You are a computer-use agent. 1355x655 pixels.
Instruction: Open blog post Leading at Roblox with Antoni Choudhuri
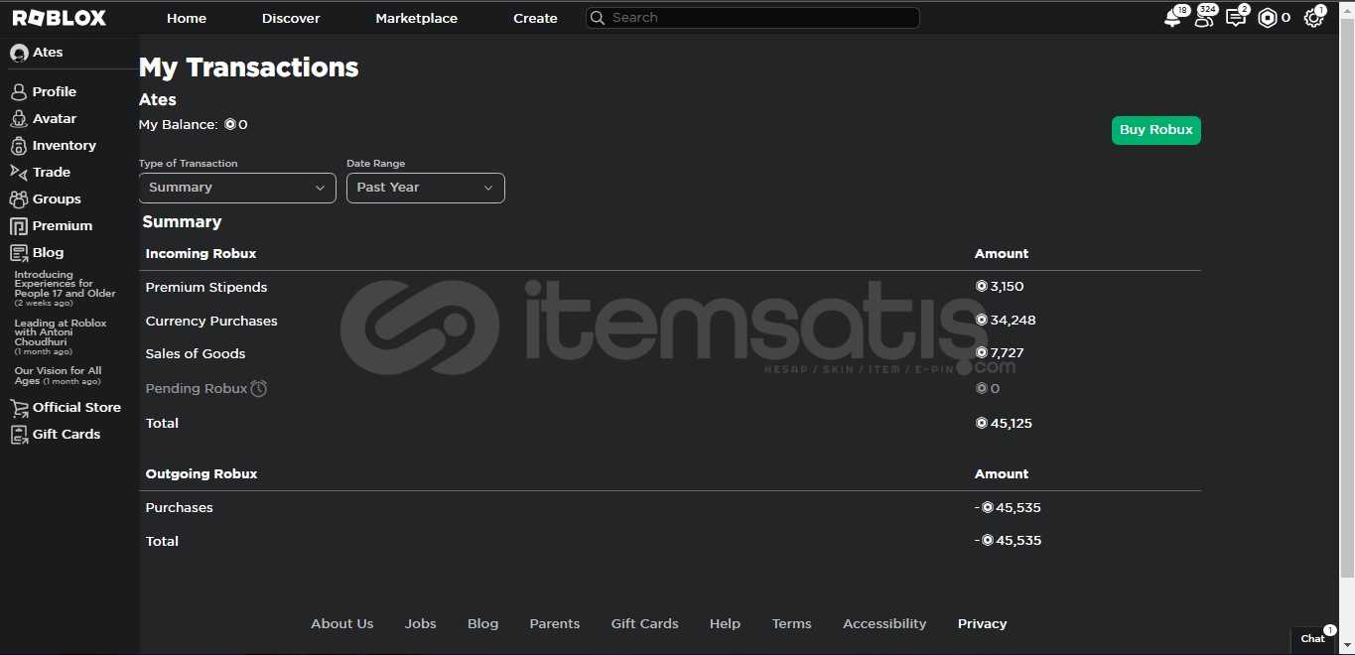61,337
